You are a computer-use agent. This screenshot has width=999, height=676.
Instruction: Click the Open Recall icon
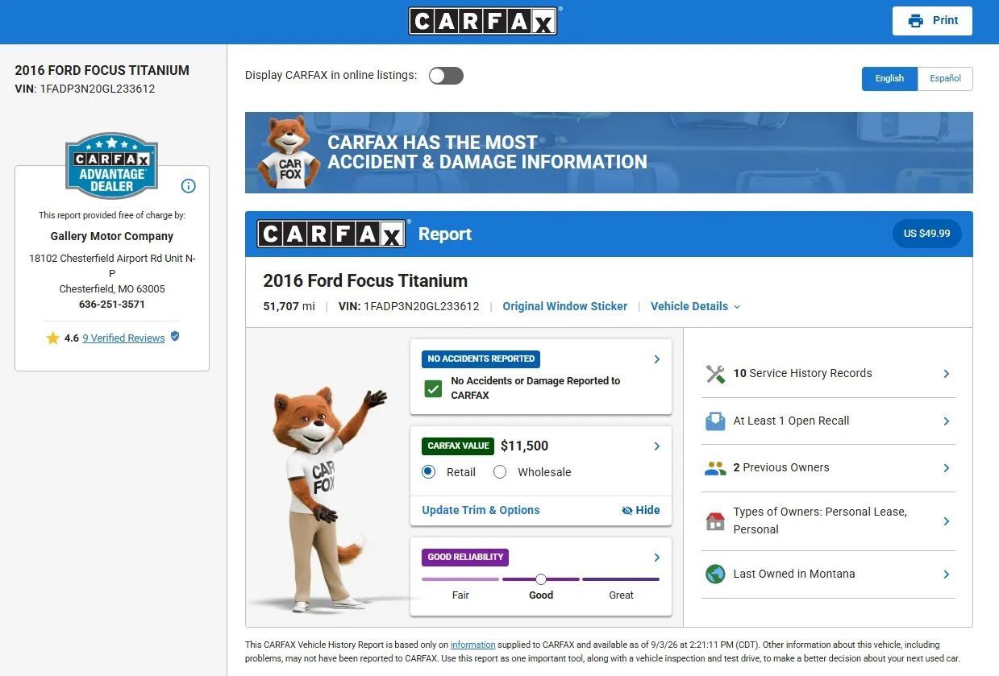click(x=715, y=421)
